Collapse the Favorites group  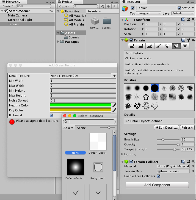click(58, 11)
